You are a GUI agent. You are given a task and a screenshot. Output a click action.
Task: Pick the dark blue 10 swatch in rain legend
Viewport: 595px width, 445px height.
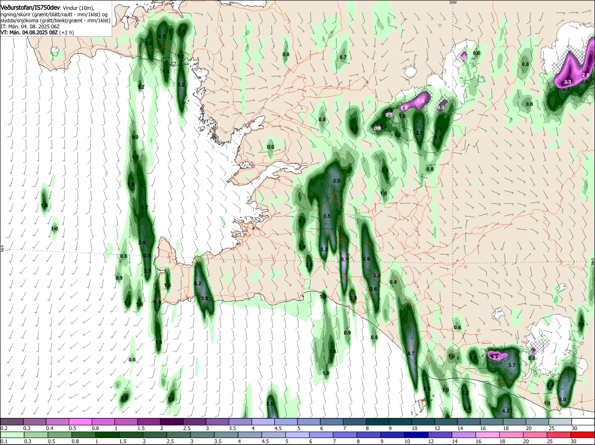[417, 435]
